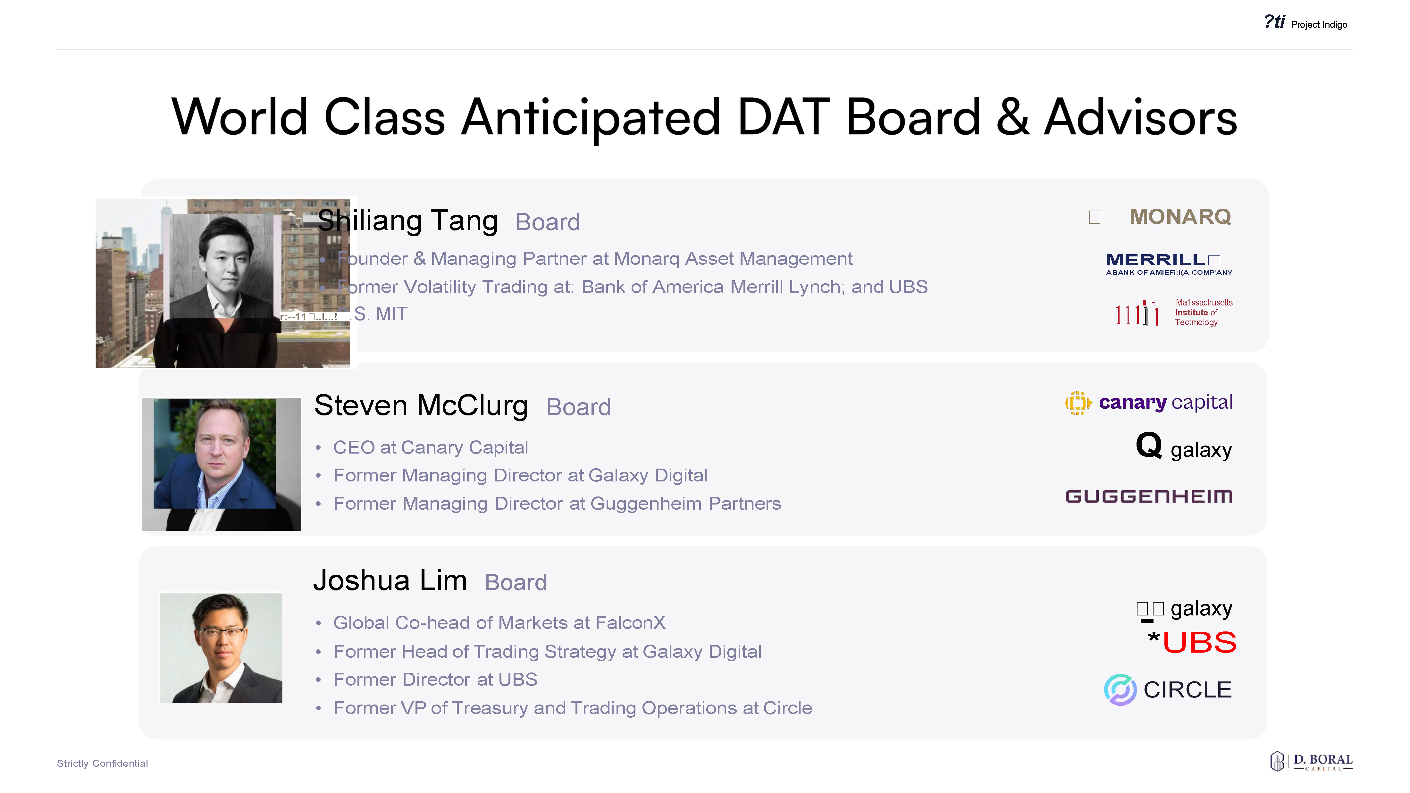Click the 'CEO at Canary Capital' bullet
The height and width of the screenshot is (793, 1410).
coord(430,447)
